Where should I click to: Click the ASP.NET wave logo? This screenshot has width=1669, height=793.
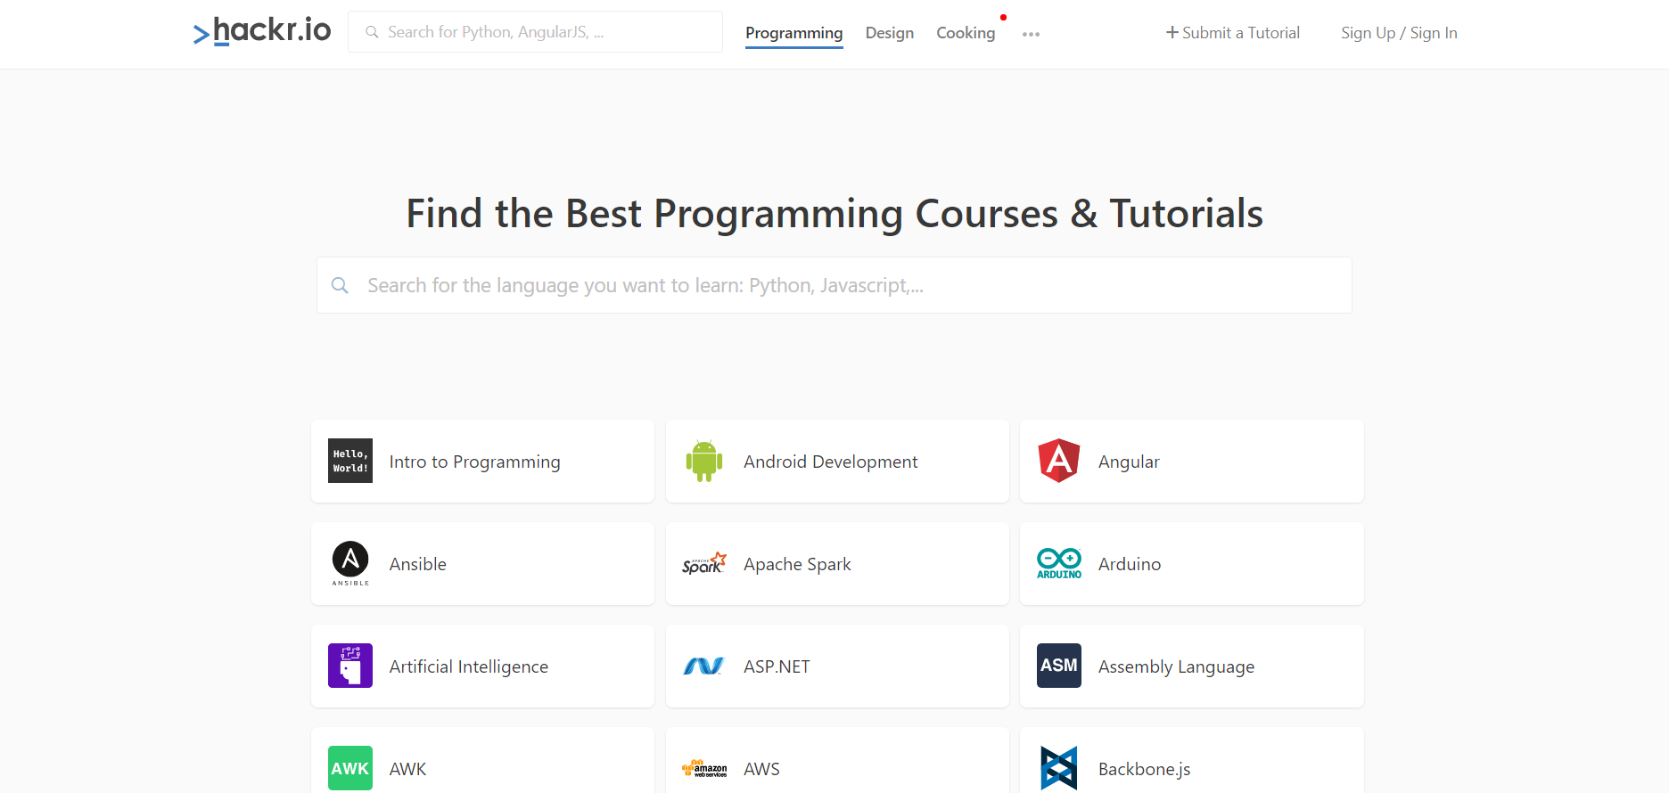[704, 666]
